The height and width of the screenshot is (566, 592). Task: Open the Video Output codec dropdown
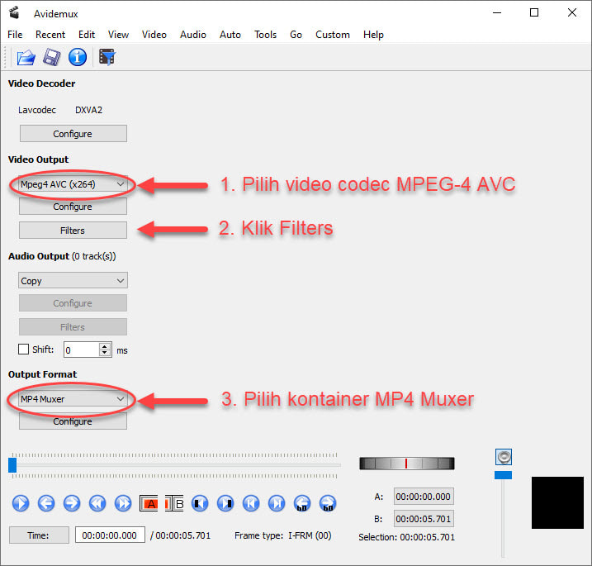[x=73, y=184]
